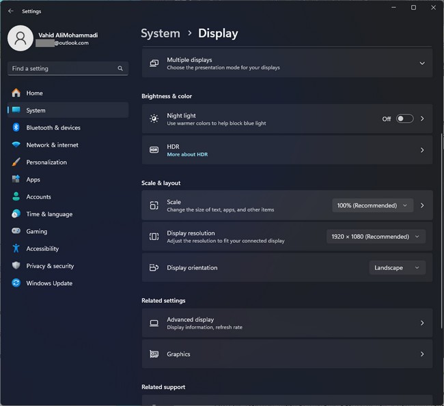444x406 pixels.
Task: Click the Apps icon in sidebar
Action: click(x=16, y=179)
